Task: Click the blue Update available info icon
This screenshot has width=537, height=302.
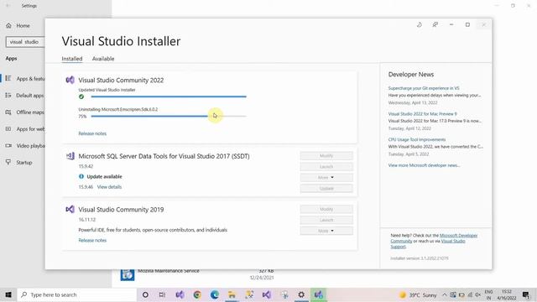Action: [81, 176]
